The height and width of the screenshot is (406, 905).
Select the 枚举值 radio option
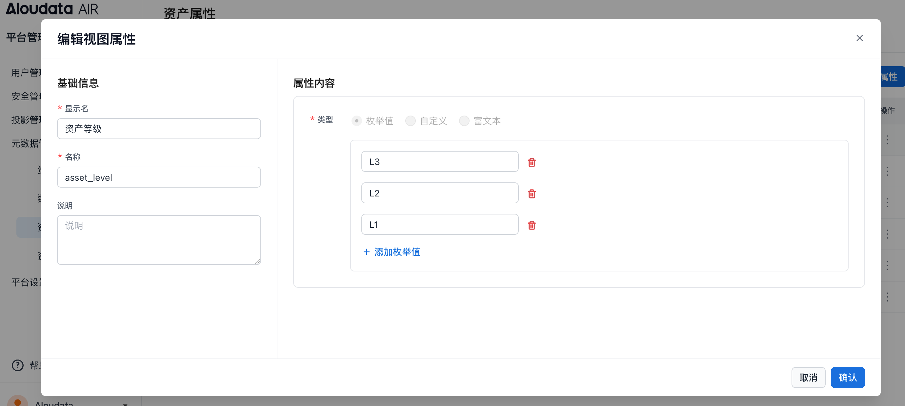pyautogui.click(x=357, y=121)
